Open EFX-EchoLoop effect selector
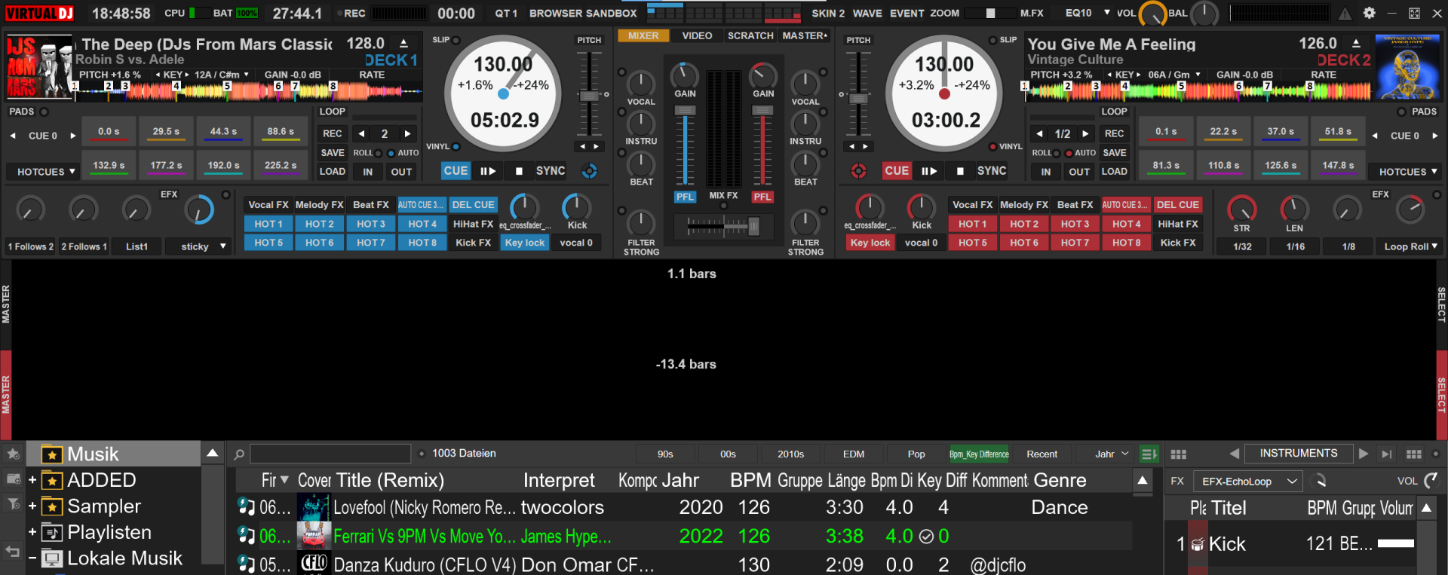Screen dimensions: 1448x575 pyautogui.click(x=1247, y=481)
